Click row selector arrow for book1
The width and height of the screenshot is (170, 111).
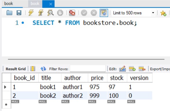tap(5, 87)
